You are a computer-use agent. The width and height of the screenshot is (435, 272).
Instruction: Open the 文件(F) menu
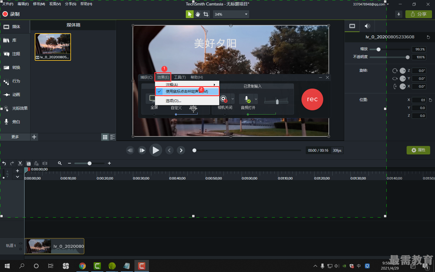coord(8,4)
